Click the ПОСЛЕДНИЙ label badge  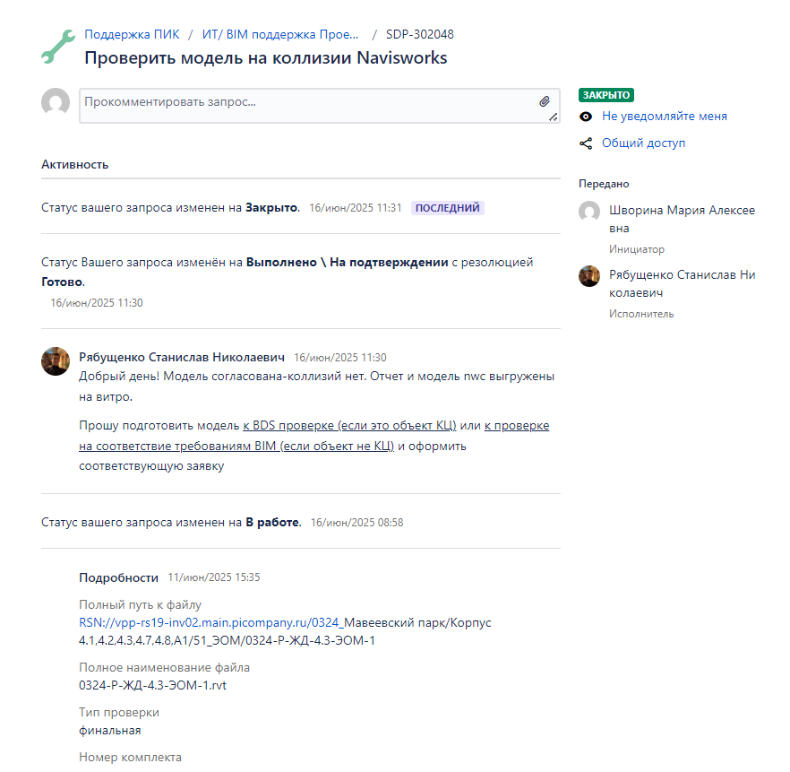click(x=447, y=208)
